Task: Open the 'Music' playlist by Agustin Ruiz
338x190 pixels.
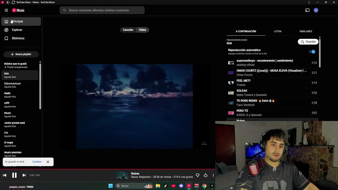Action: [x=20, y=115]
